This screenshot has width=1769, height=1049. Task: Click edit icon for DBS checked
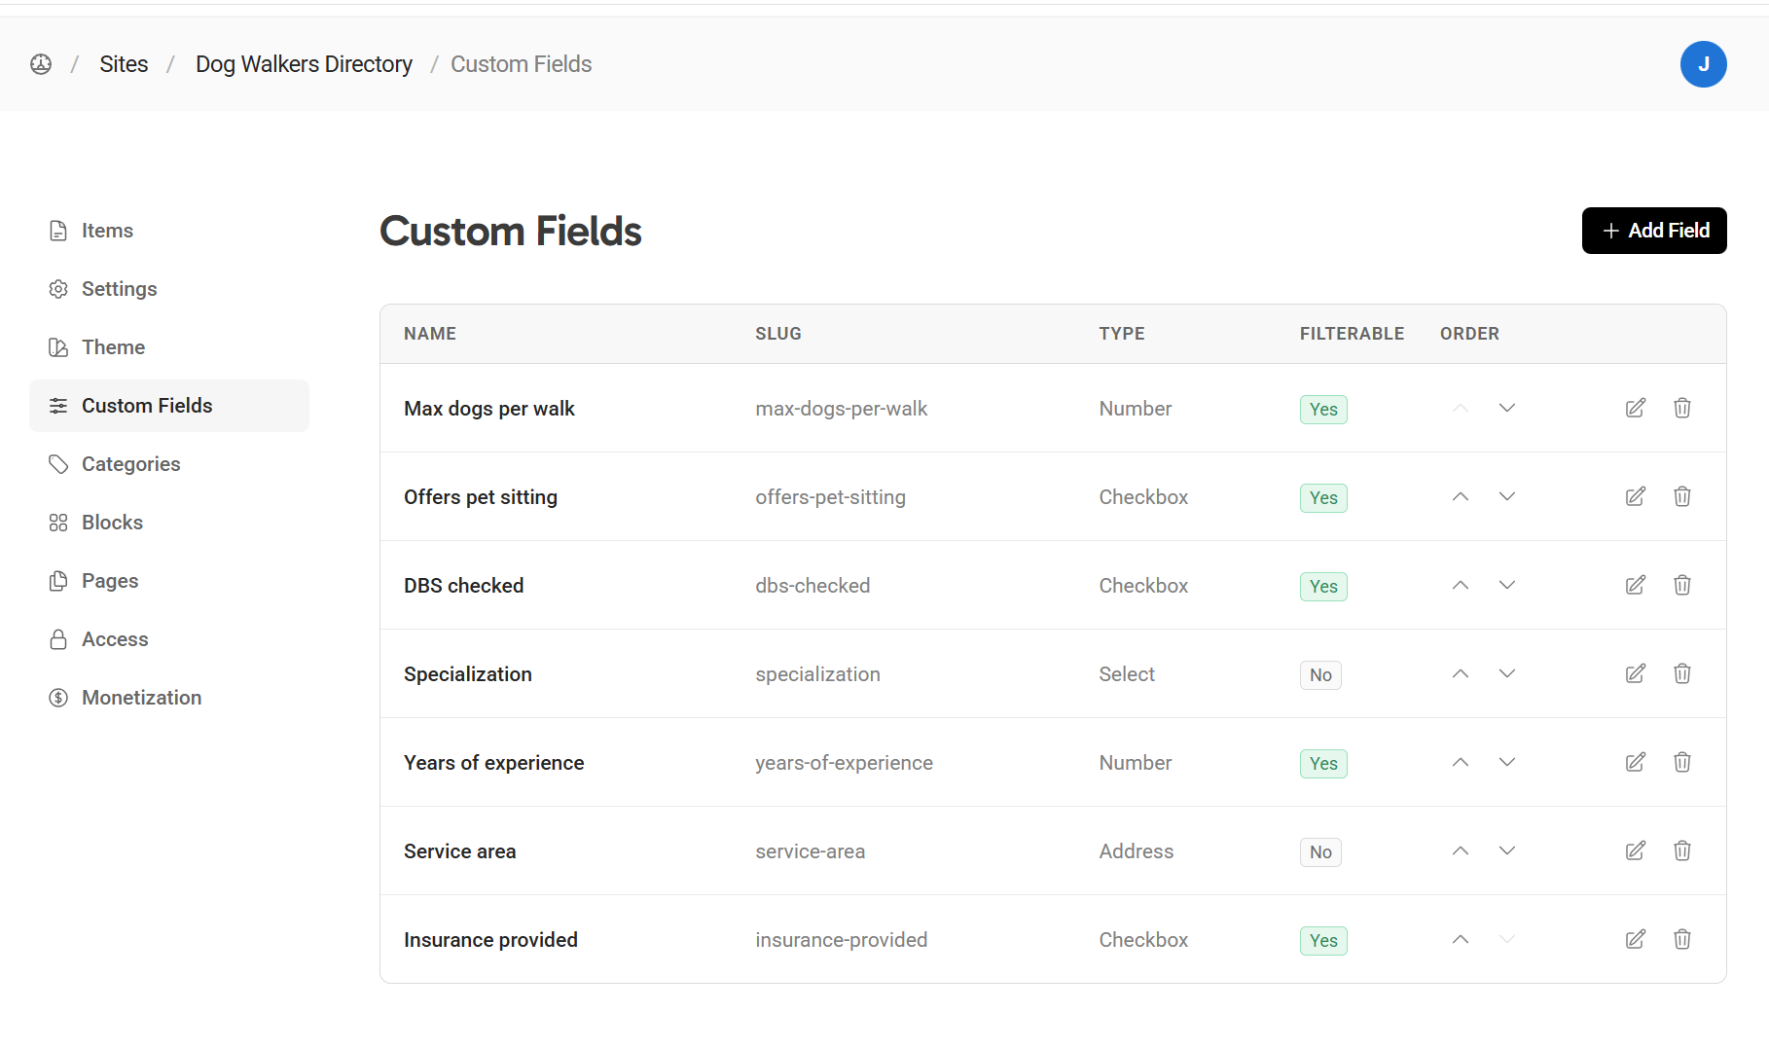tap(1635, 586)
